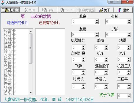
Task: Click the card list scrollbar up arrow
Action: 31,31
